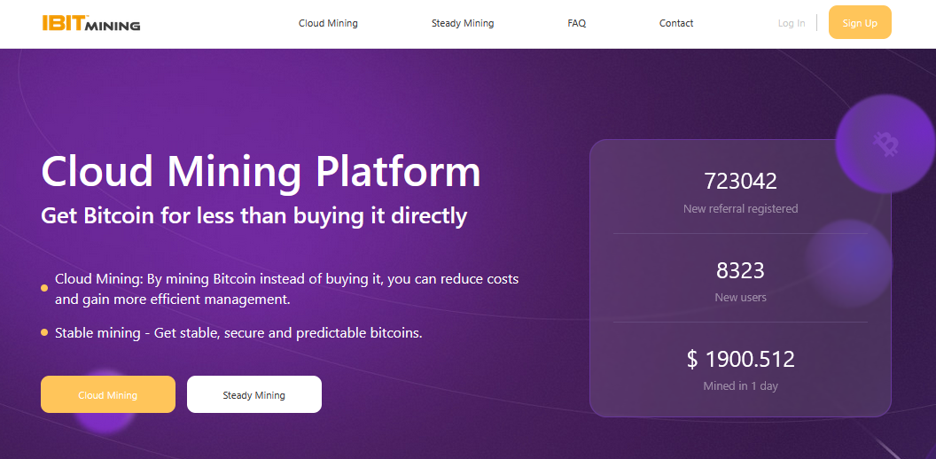Click the "Get Bitcoin for less" subheading

point(253,215)
